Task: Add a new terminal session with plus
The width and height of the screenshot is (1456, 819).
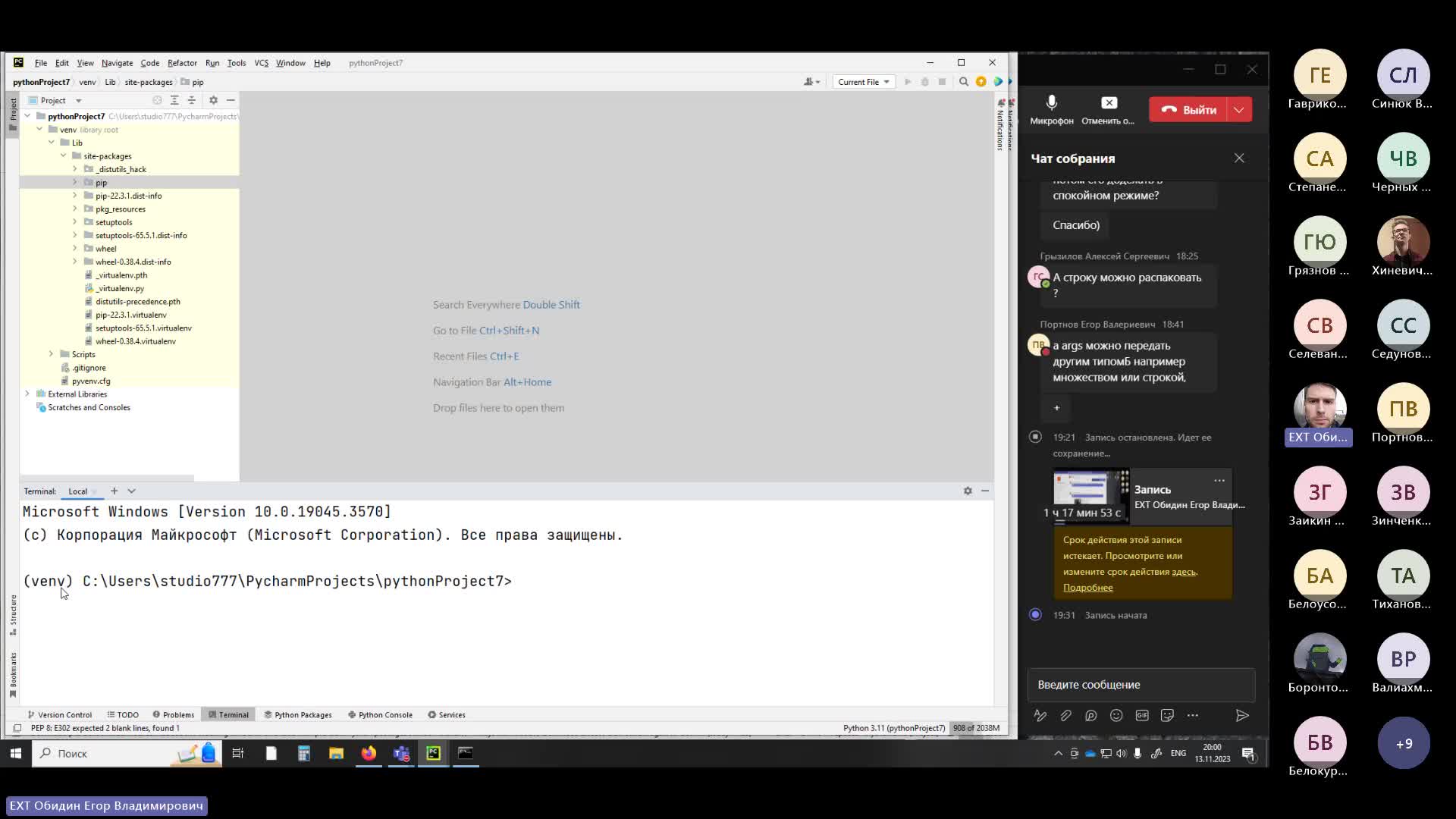Action: coord(115,491)
